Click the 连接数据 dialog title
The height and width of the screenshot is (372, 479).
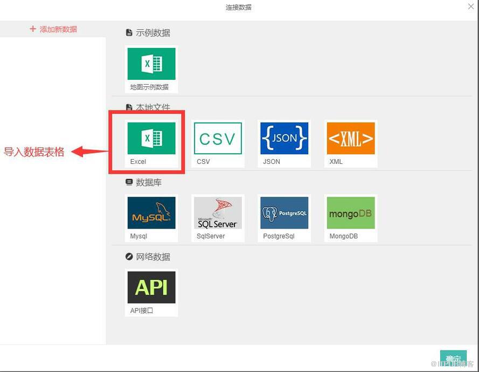239,8
